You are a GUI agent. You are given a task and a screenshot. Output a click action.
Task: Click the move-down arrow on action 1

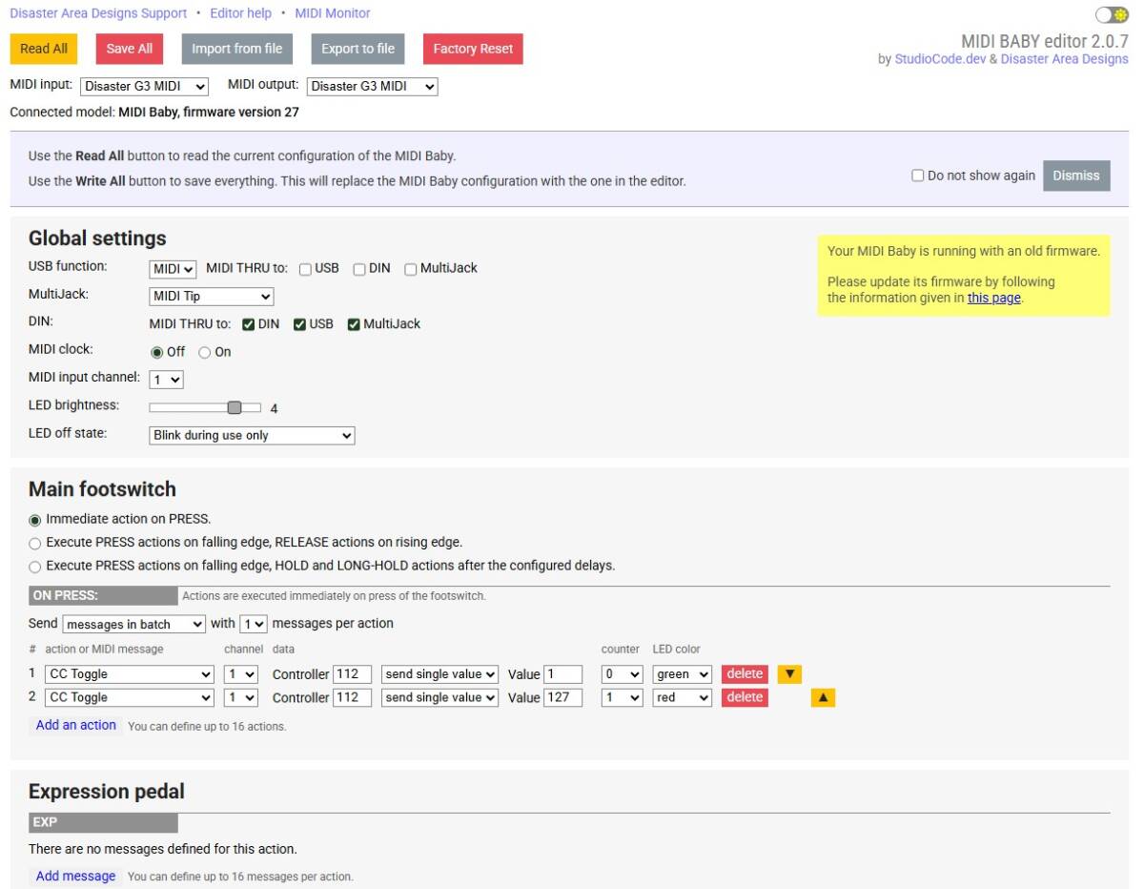789,673
